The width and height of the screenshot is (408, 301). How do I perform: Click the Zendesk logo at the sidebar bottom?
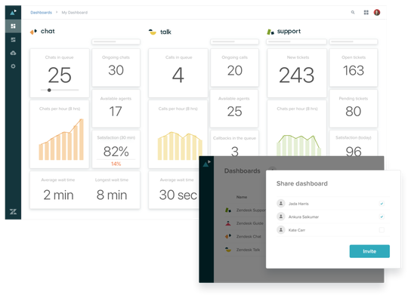point(13,212)
